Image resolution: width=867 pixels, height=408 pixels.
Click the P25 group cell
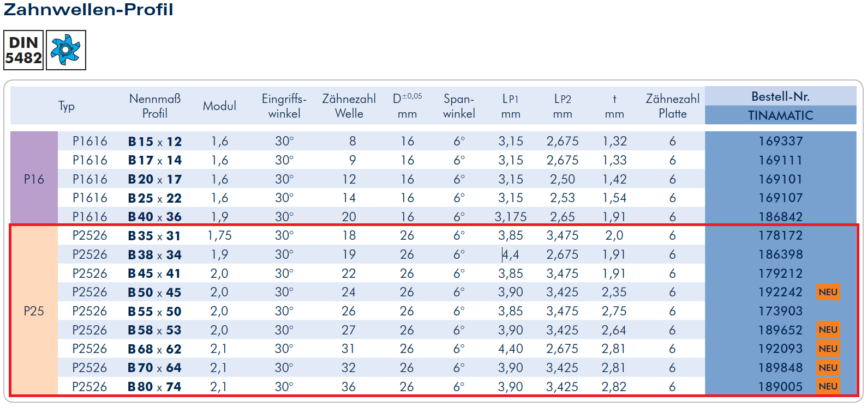[x=34, y=311]
